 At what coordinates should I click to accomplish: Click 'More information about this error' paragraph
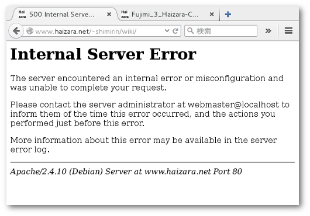[x=143, y=145]
